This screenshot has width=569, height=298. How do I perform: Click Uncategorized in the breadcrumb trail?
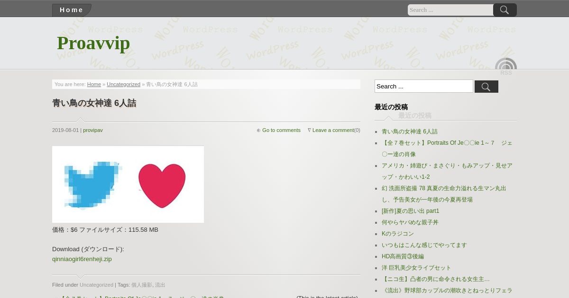(x=123, y=84)
